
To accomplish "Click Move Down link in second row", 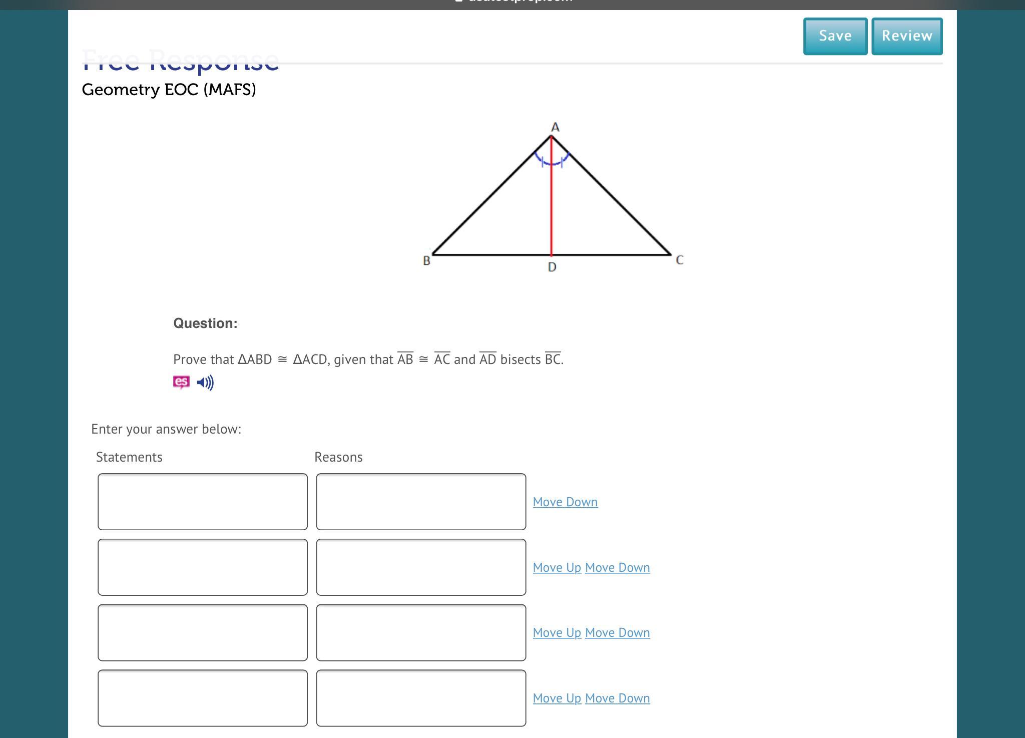I will pos(617,567).
